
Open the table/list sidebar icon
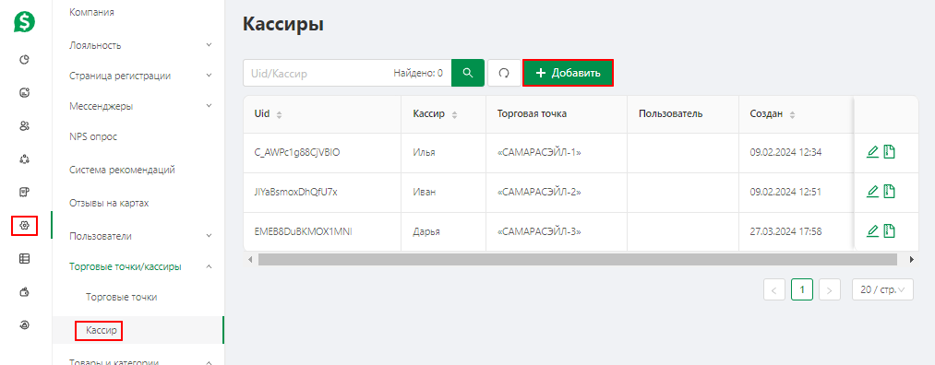24,258
